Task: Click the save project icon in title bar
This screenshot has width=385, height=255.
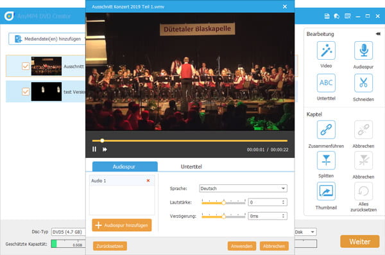Action: (x=327, y=16)
